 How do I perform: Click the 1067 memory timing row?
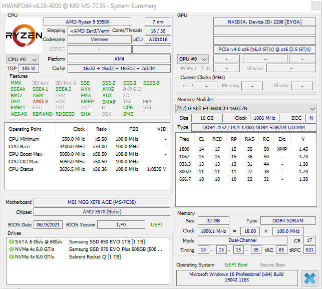click(x=245, y=157)
